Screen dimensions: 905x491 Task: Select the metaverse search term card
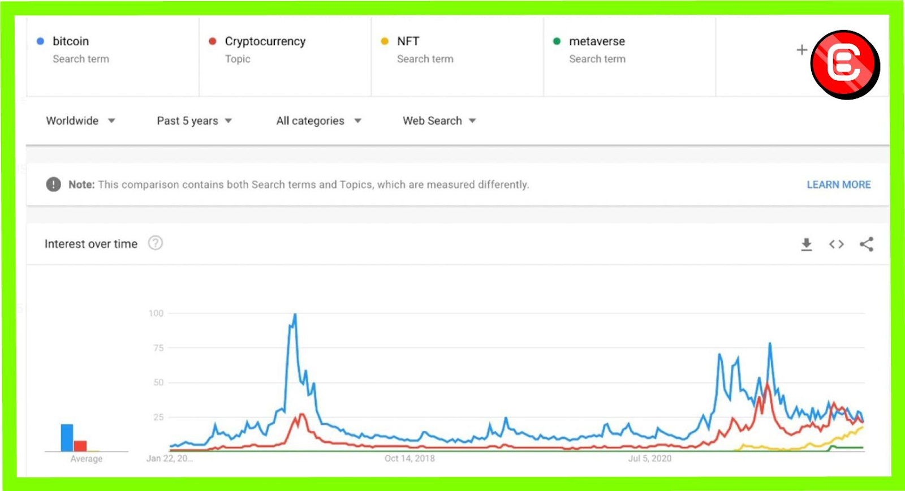[x=629, y=51]
